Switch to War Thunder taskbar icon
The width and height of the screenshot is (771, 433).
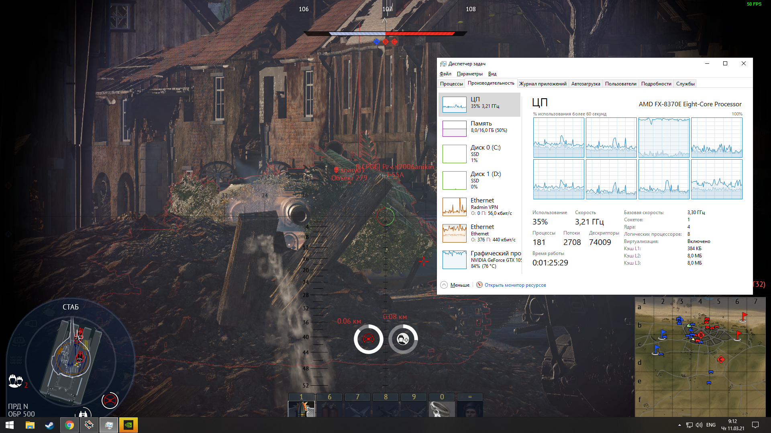click(89, 425)
